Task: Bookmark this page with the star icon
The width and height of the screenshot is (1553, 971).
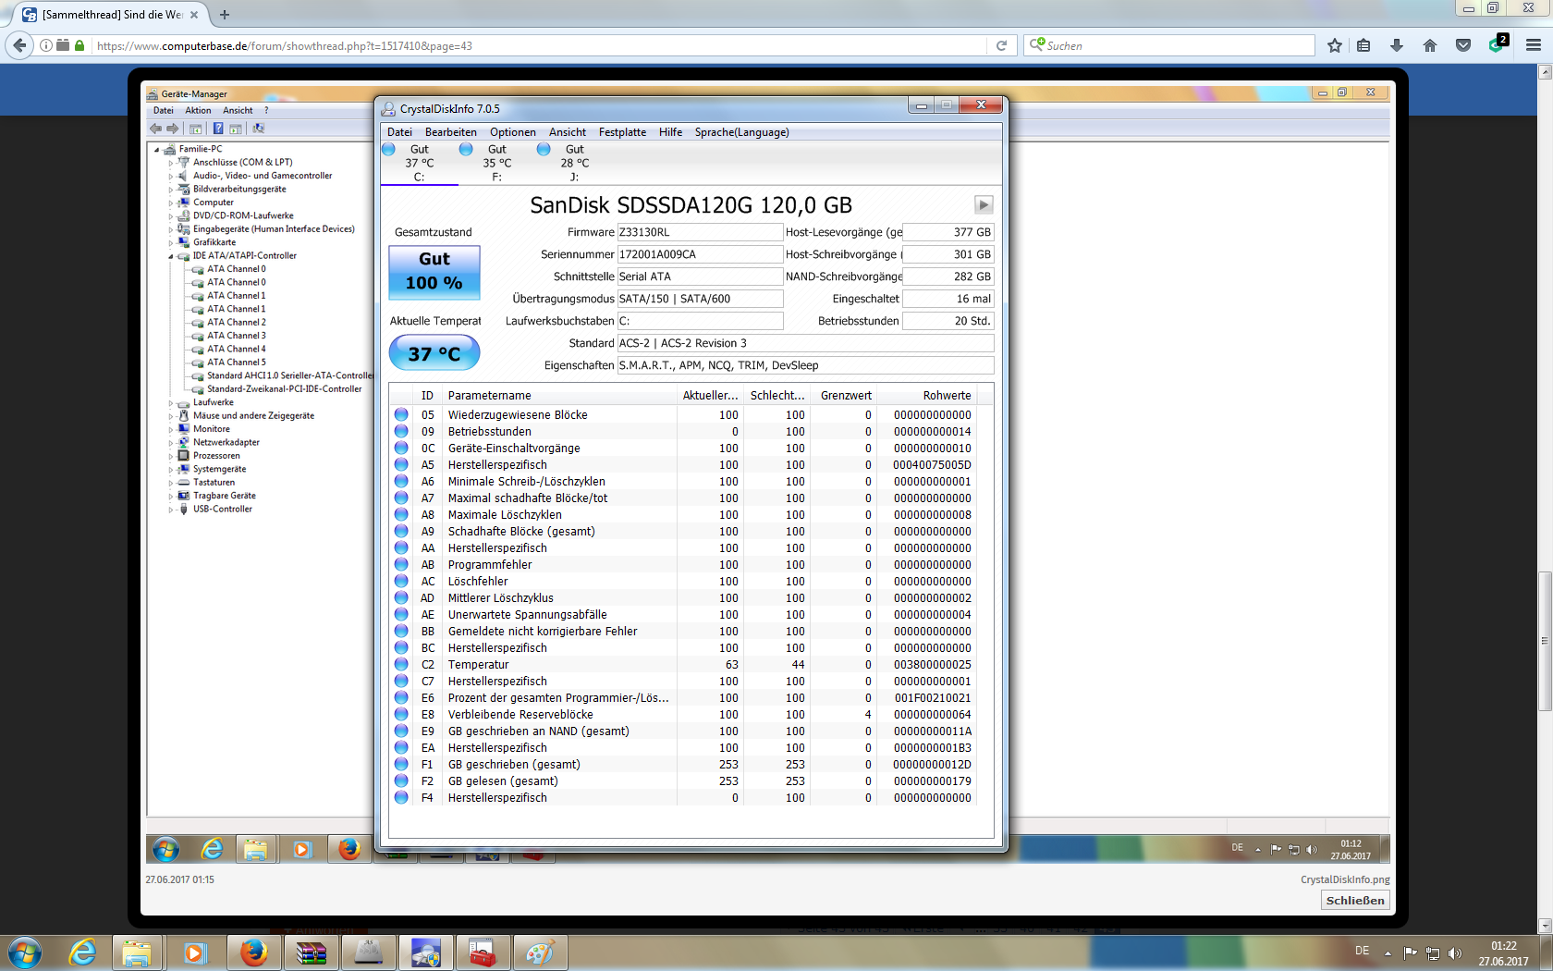Action: 1334,45
